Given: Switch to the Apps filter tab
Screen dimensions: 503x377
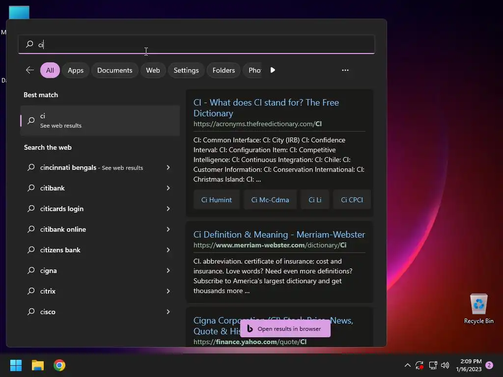Looking at the screenshot, I should click(x=76, y=70).
